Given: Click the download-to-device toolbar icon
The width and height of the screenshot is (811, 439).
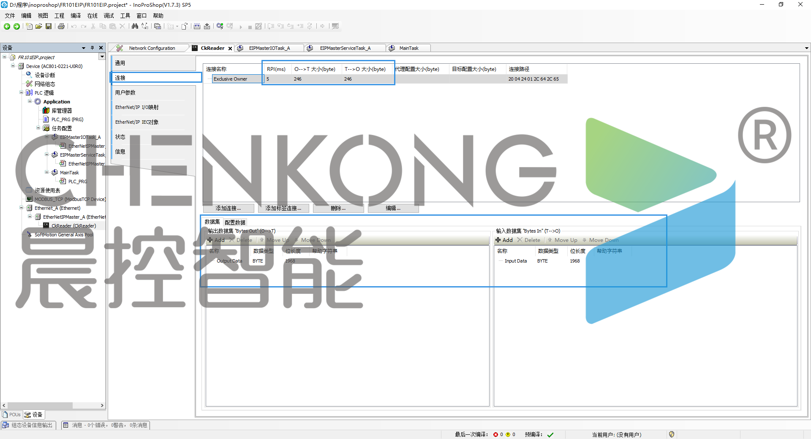Looking at the screenshot, I should click(207, 26).
